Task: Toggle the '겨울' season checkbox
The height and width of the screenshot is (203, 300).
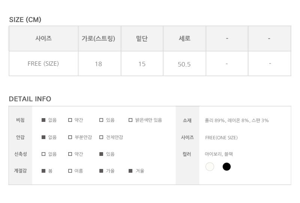Action: click(130, 171)
